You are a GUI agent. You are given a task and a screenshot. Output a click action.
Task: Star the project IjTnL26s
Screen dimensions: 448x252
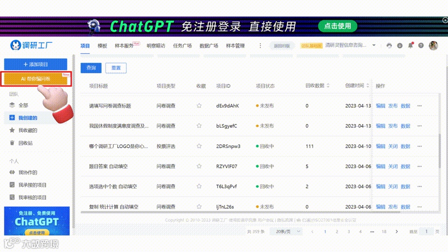coord(199,207)
